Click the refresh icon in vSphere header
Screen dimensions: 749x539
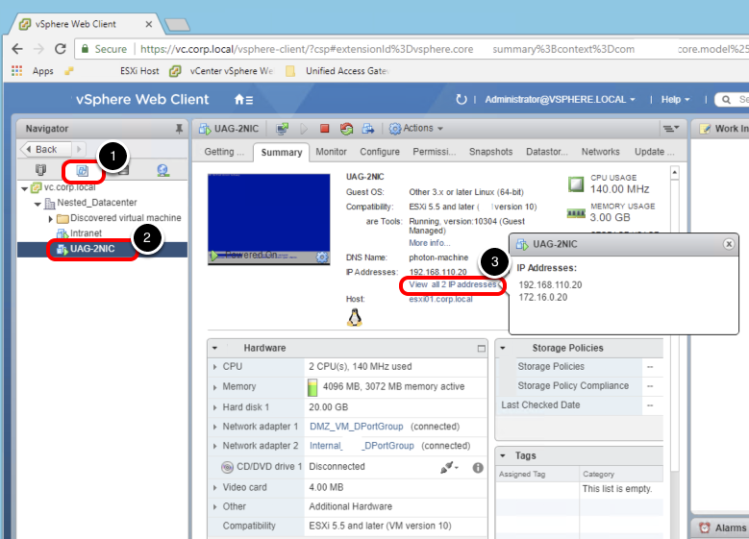[462, 99]
